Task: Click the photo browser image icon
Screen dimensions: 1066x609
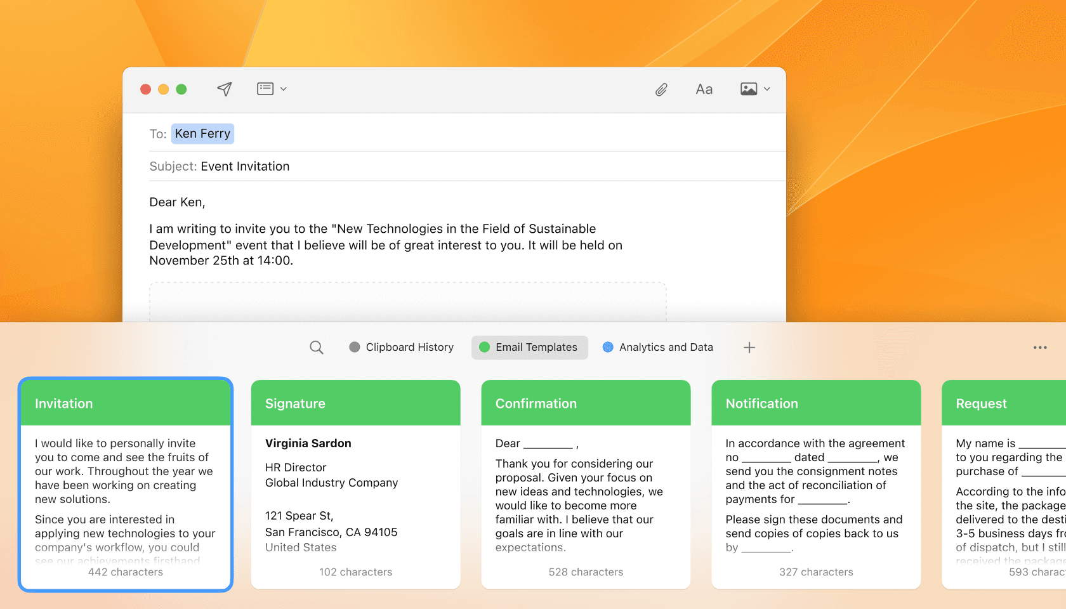Action: coord(749,89)
